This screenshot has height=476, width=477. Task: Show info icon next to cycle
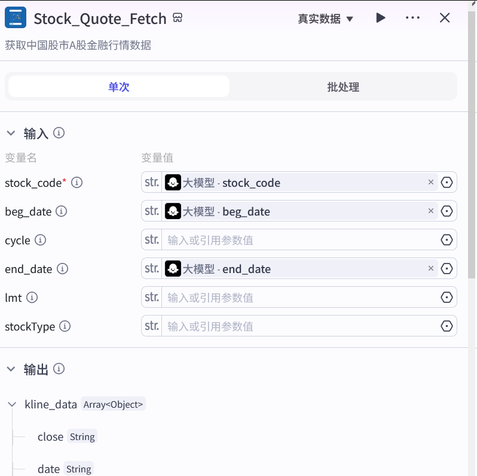(40, 240)
